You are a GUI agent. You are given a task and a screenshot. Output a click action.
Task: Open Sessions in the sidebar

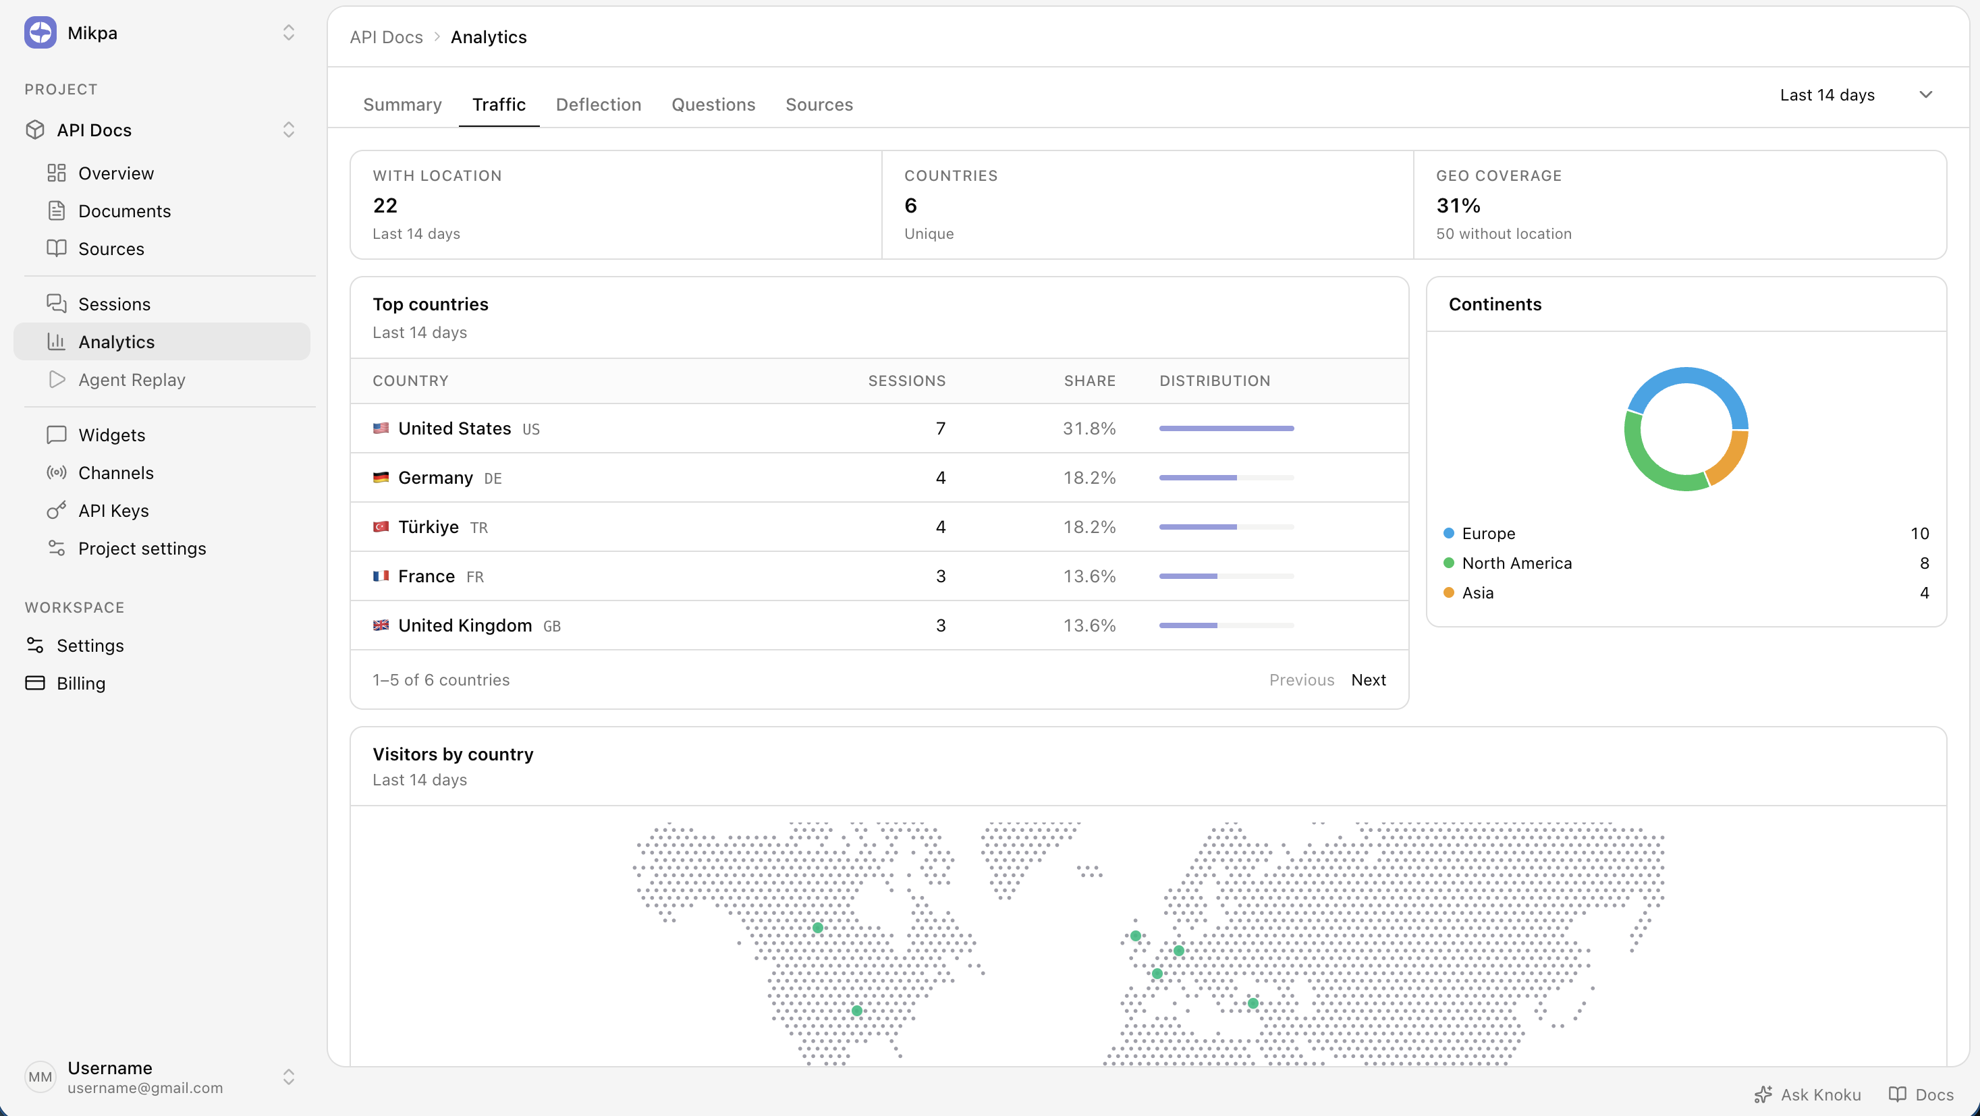pos(161,304)
